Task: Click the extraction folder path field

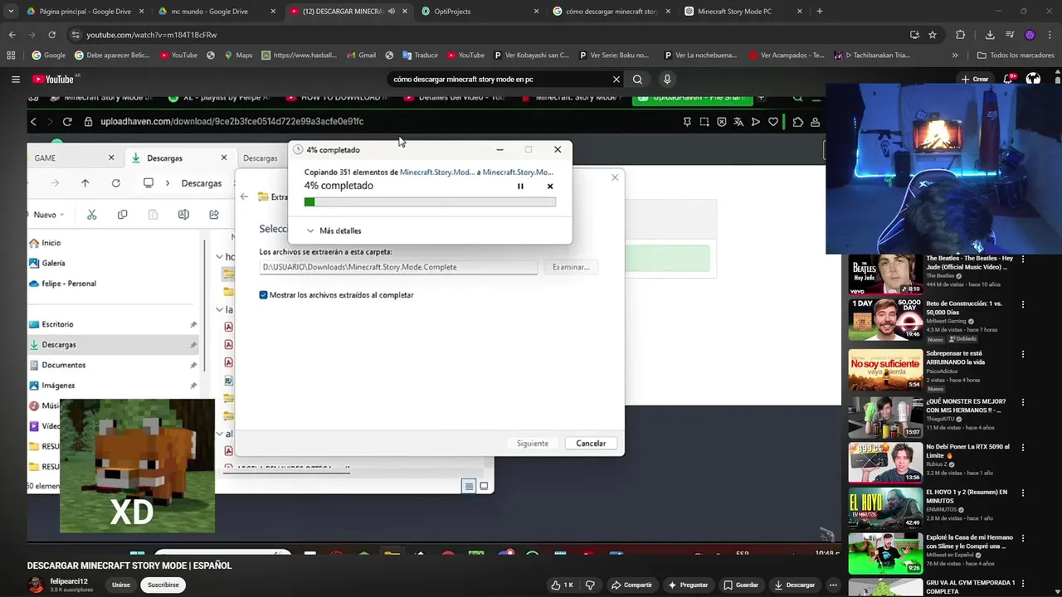Action: pyautogui.click(x=398, y=267)
